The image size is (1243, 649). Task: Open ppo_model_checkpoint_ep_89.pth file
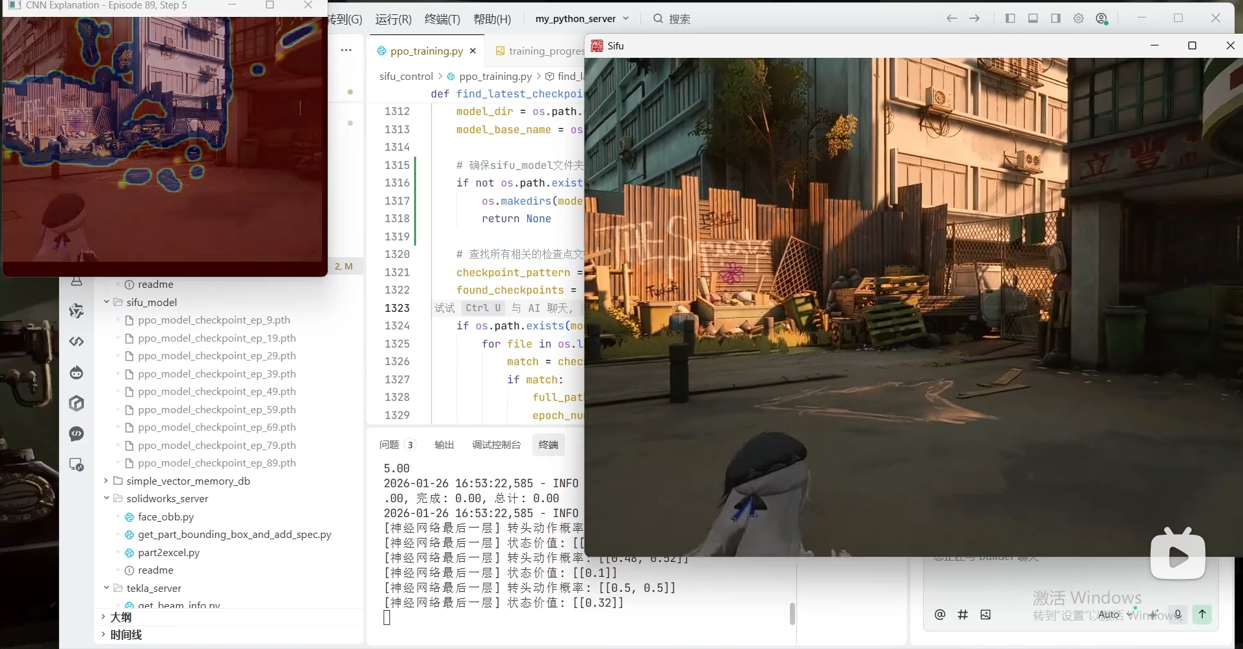click(x=216, y=463)
